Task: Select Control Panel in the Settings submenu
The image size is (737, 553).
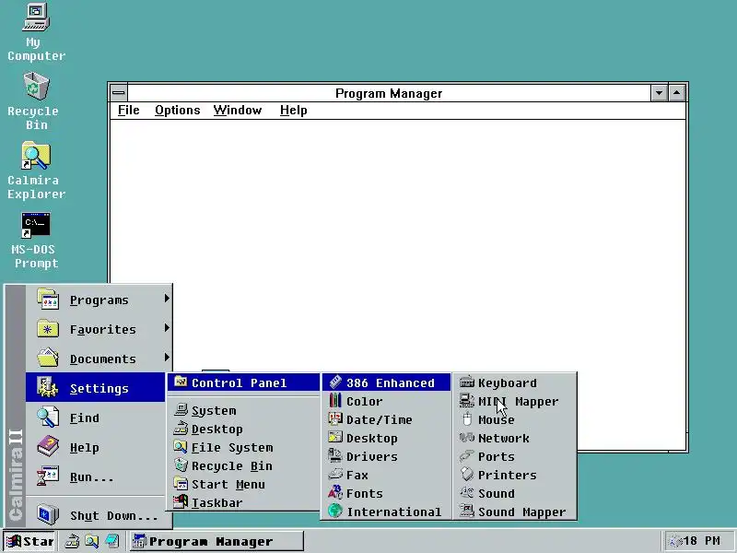Action: pos(243,382)
